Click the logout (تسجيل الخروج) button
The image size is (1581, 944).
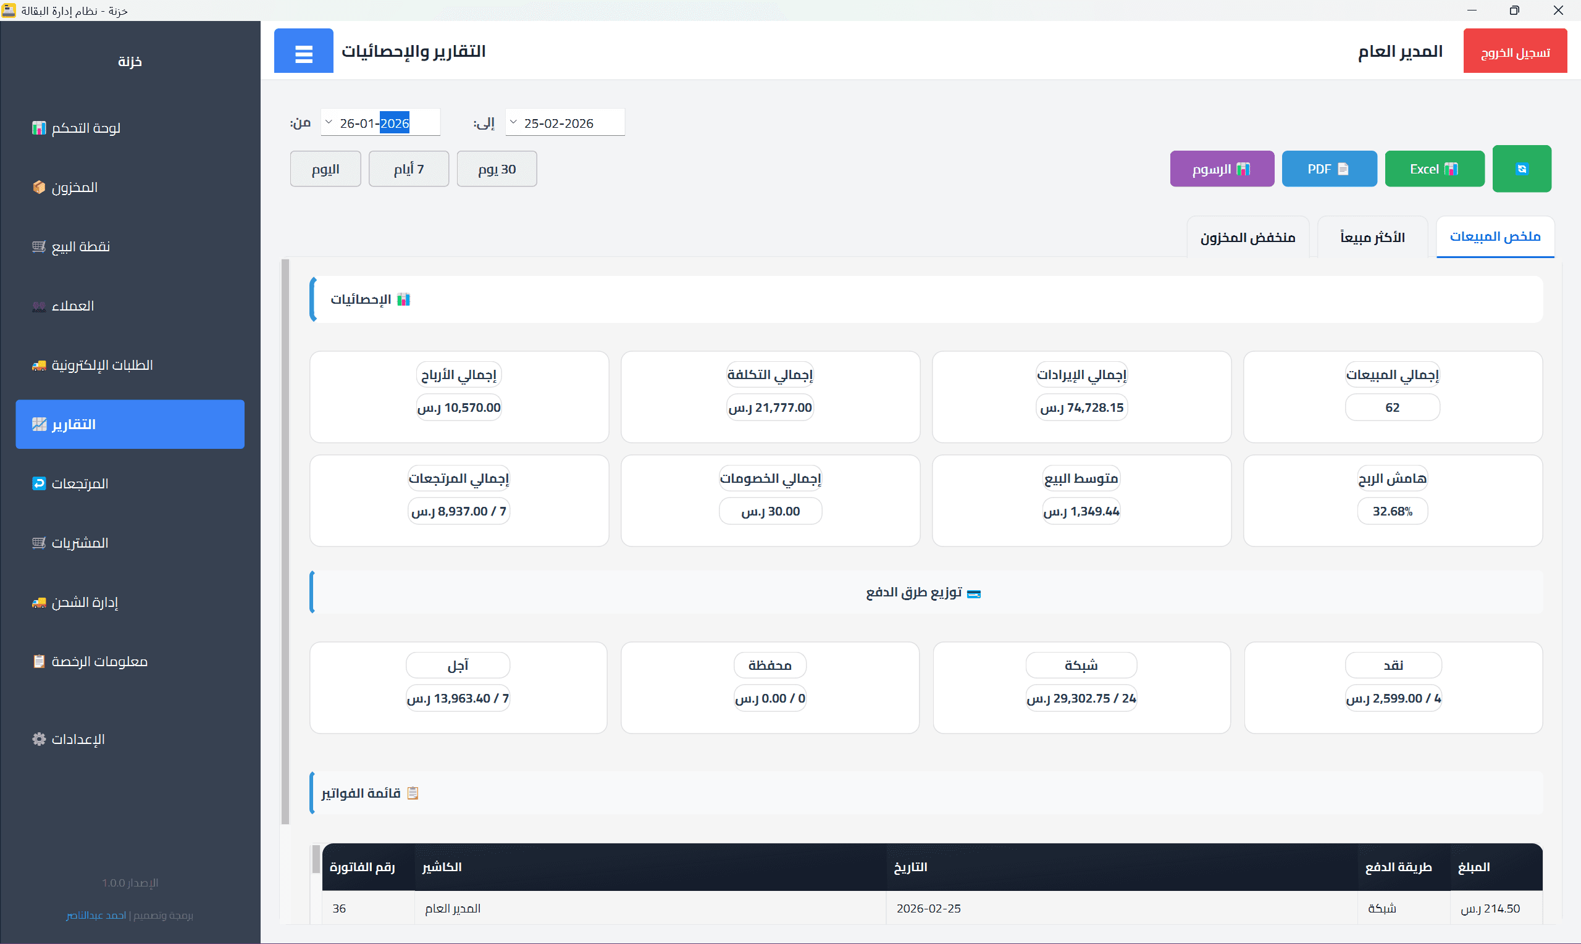pyautogui.click(x=1514, y=51)
